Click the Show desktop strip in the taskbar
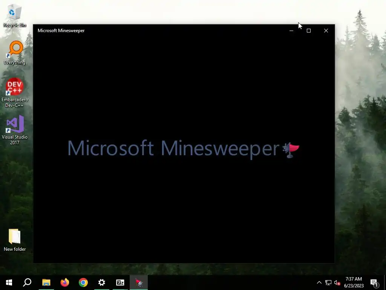The image size is (386, 290). 385,282
